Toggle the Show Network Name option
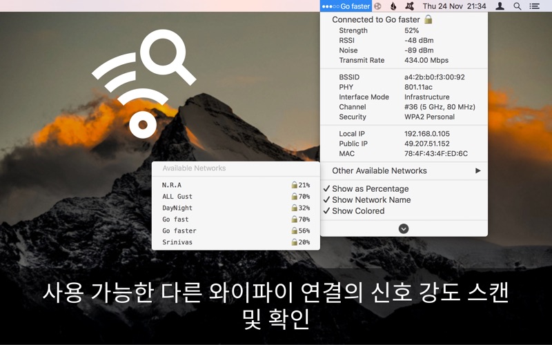The image size is (552, 345). pyautogui.click(x=404, y=200)
